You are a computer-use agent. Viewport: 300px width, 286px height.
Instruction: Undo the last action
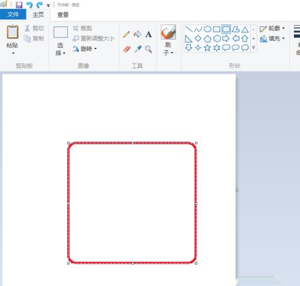click(29, 5)
